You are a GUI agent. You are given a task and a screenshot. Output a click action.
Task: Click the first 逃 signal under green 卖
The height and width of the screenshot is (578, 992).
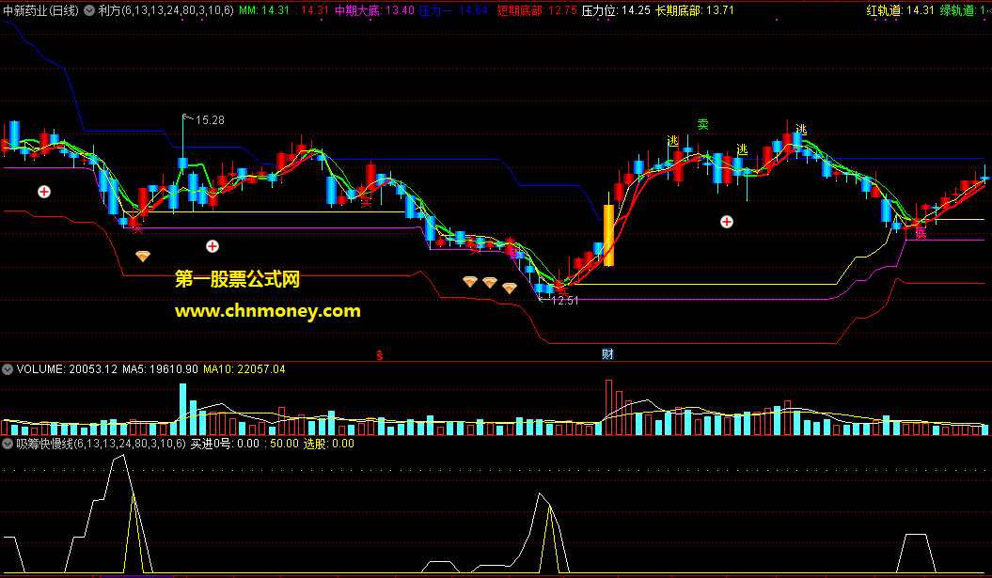pyautogui.click(x=672, y=141)
